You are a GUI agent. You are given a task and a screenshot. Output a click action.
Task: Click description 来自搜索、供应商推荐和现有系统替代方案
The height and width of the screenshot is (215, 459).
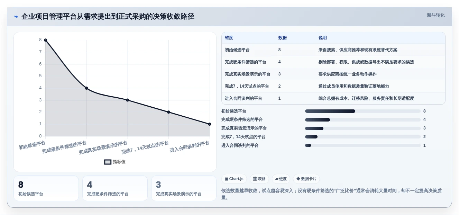(x=358, y=50)
